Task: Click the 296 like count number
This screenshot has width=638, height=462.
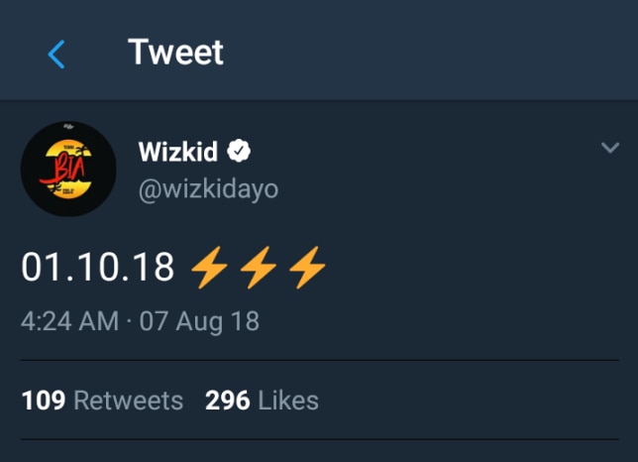Action: (227, 401)
